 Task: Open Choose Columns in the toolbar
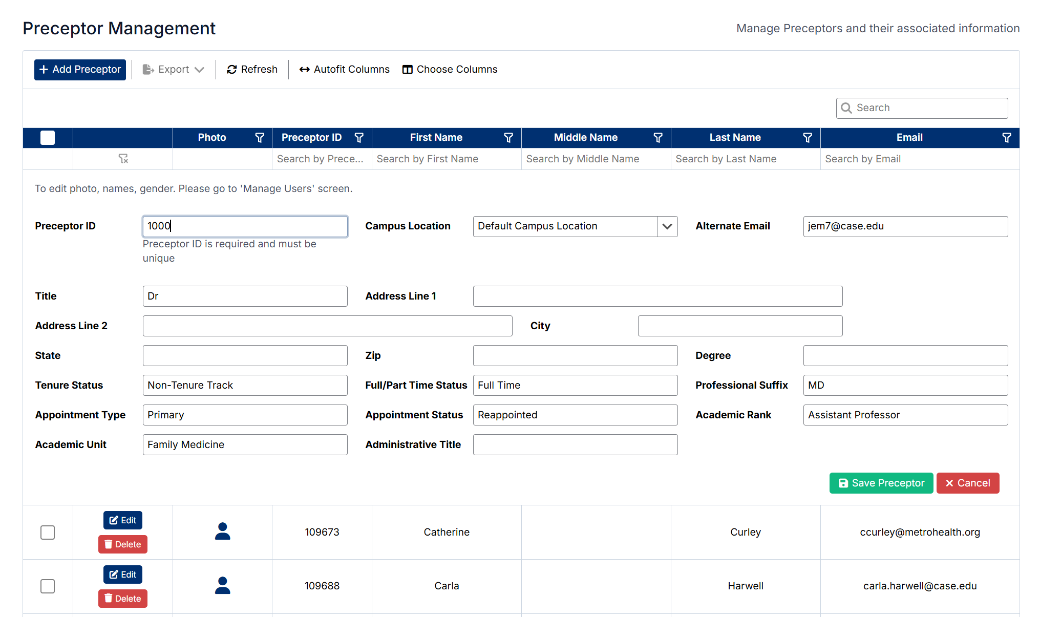point(450,70)
